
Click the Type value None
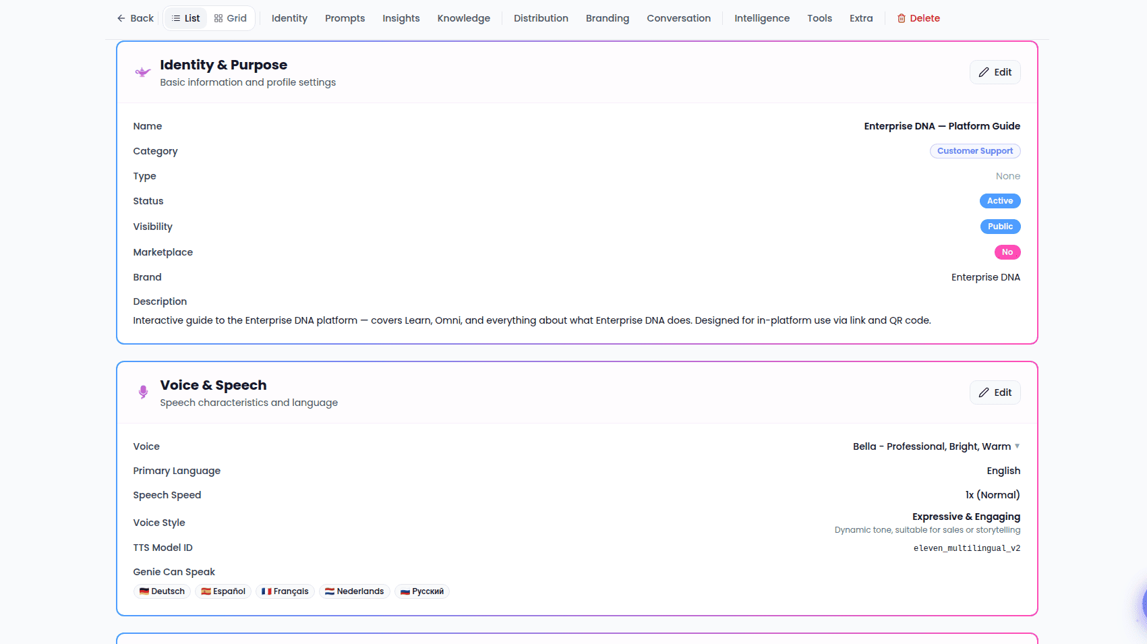1007,176
